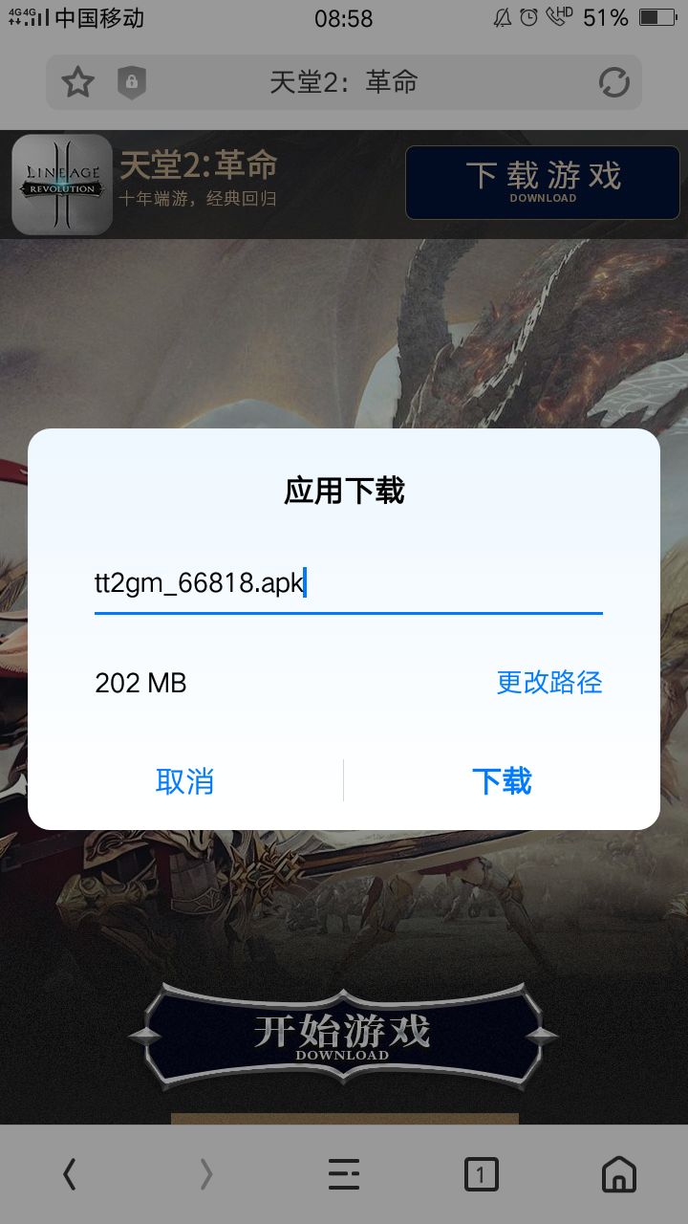Tap 取消 to cancel the download
Image resolution: width=688 pixels, height=1224 pixels.
tap(185, 781)
